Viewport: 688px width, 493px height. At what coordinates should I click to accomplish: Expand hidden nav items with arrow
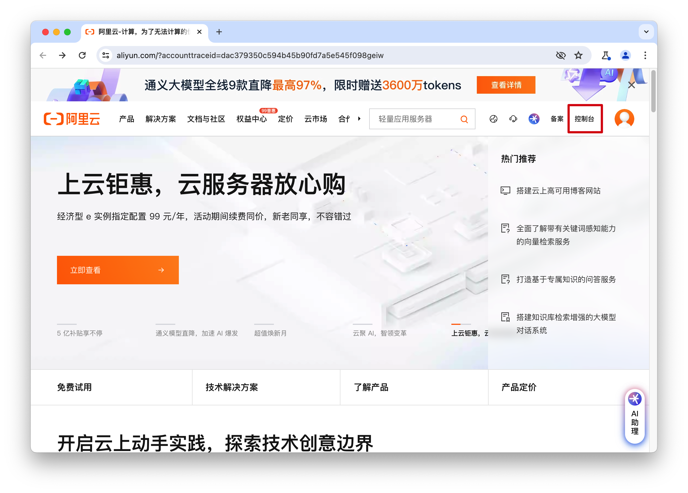359,119
